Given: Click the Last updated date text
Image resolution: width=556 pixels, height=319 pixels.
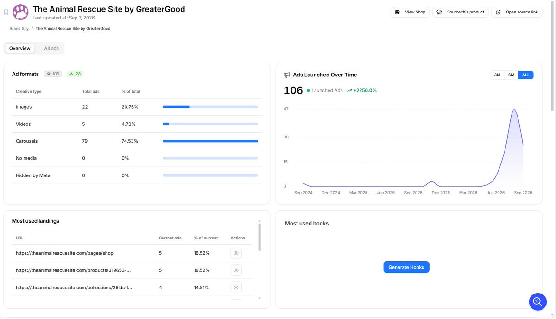Looking at the screenshot, I should [x=63, y=18].
